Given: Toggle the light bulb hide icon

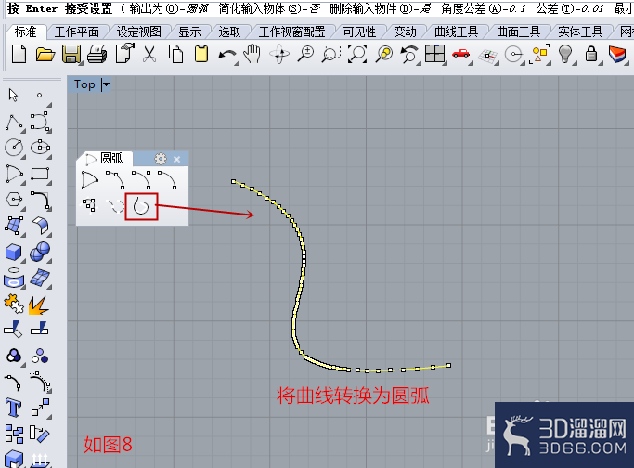Looking at the screenshot, I should pos(564,54).
